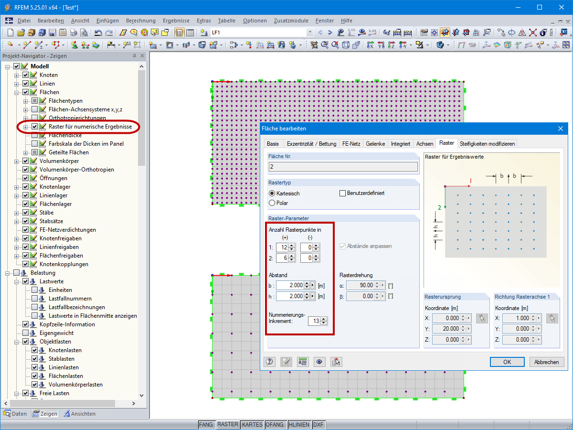Click the new line toolbar icon
Image resolution: width=573 pixels, height=430 pixels.
[27, 45]
